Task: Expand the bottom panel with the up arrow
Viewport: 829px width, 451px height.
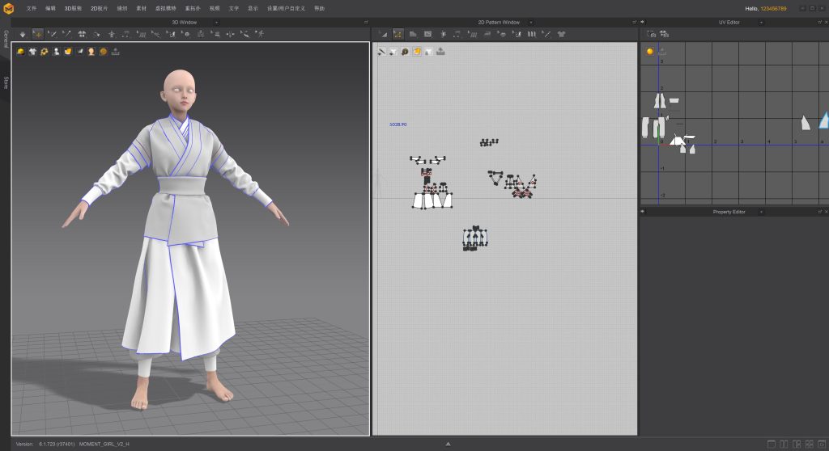Action: tap(448, 445)
